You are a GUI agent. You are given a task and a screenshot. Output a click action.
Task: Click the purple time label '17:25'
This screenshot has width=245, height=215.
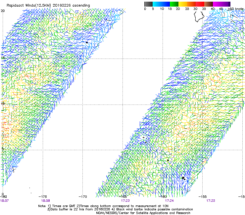click(211, 201)
